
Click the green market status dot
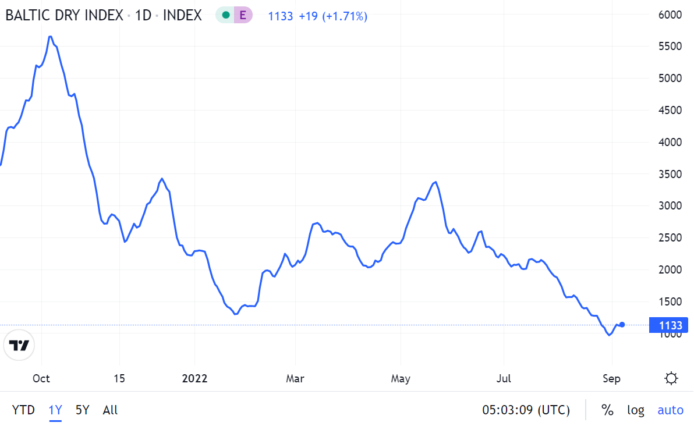click(x=226, y=16)
